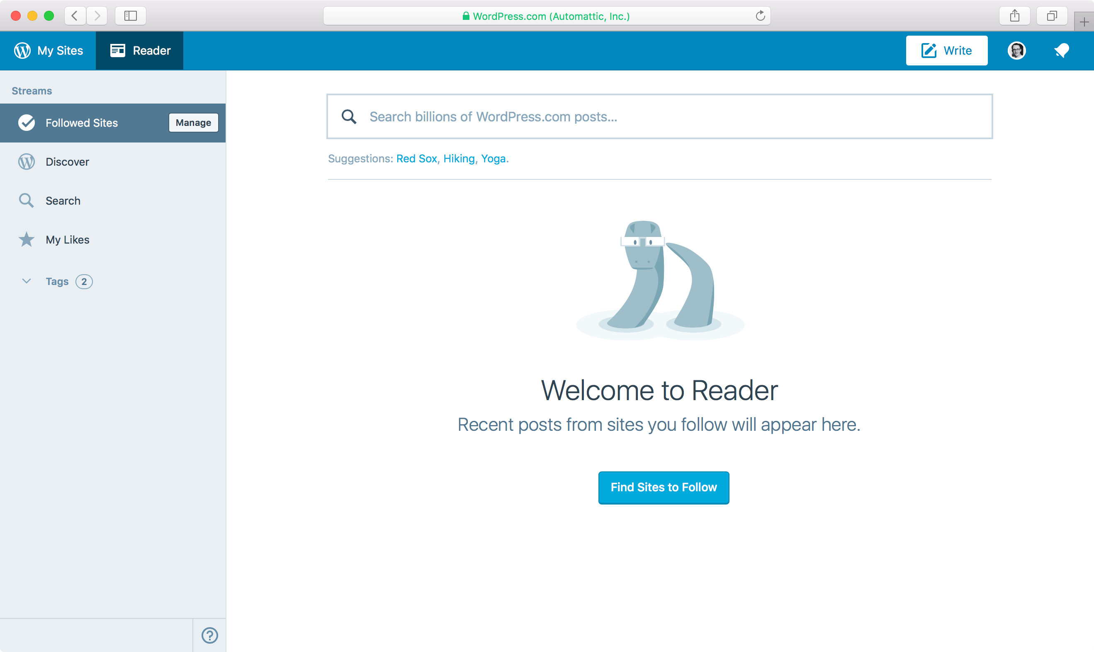
Task: Show all tabs in Safari
Action: [x=1051, y=16]
